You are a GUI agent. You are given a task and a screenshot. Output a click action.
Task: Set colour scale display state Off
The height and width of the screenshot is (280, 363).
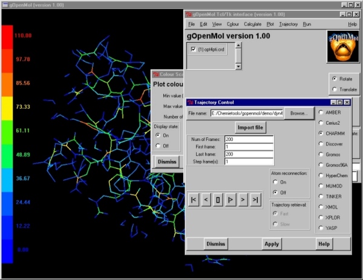click(x=159, y=146)
